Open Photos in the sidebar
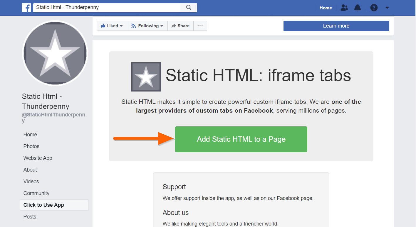Image resolution: width=416 pixels, height=227 pixels. pos(31,146)
